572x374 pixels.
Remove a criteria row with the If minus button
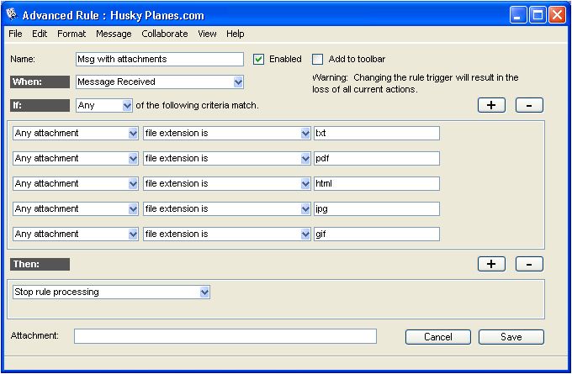(x=529, y=105)
